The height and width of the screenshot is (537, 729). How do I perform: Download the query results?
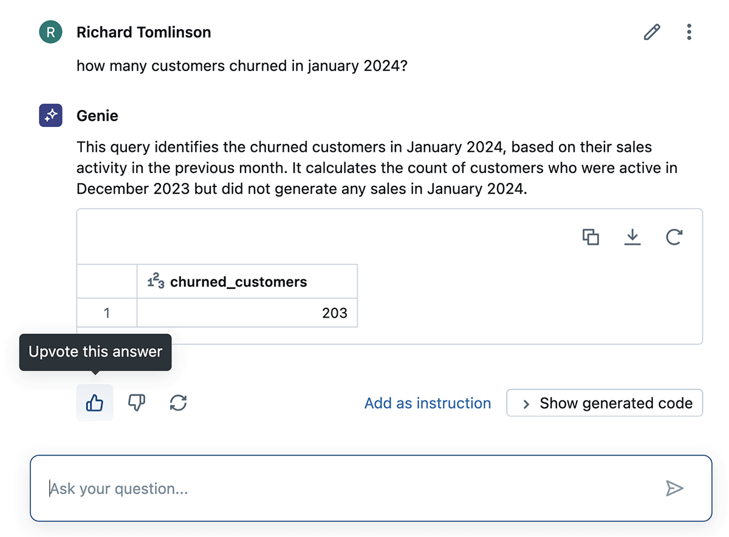(x=632, y=237)
